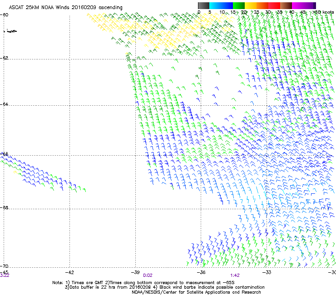This screenshot has height=295, width=336.
Task: Click the '-62' latitude label
Action: [x=4, y=58]
